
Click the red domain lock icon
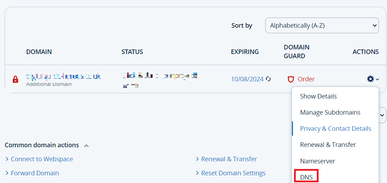point(15,79)
